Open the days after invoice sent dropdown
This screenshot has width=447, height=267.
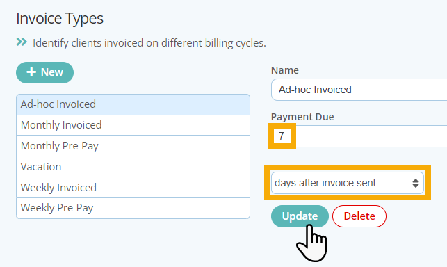point(347,183)
